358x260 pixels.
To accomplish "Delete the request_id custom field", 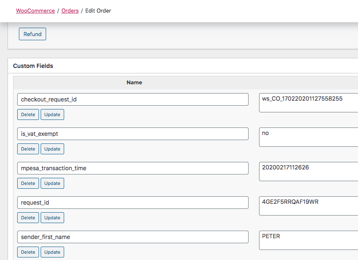I will pos(28,218).
